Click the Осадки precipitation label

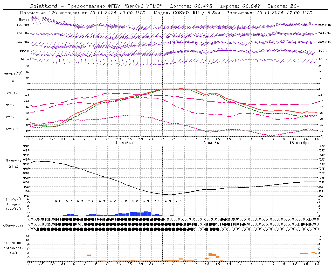(x=13, y=204)
